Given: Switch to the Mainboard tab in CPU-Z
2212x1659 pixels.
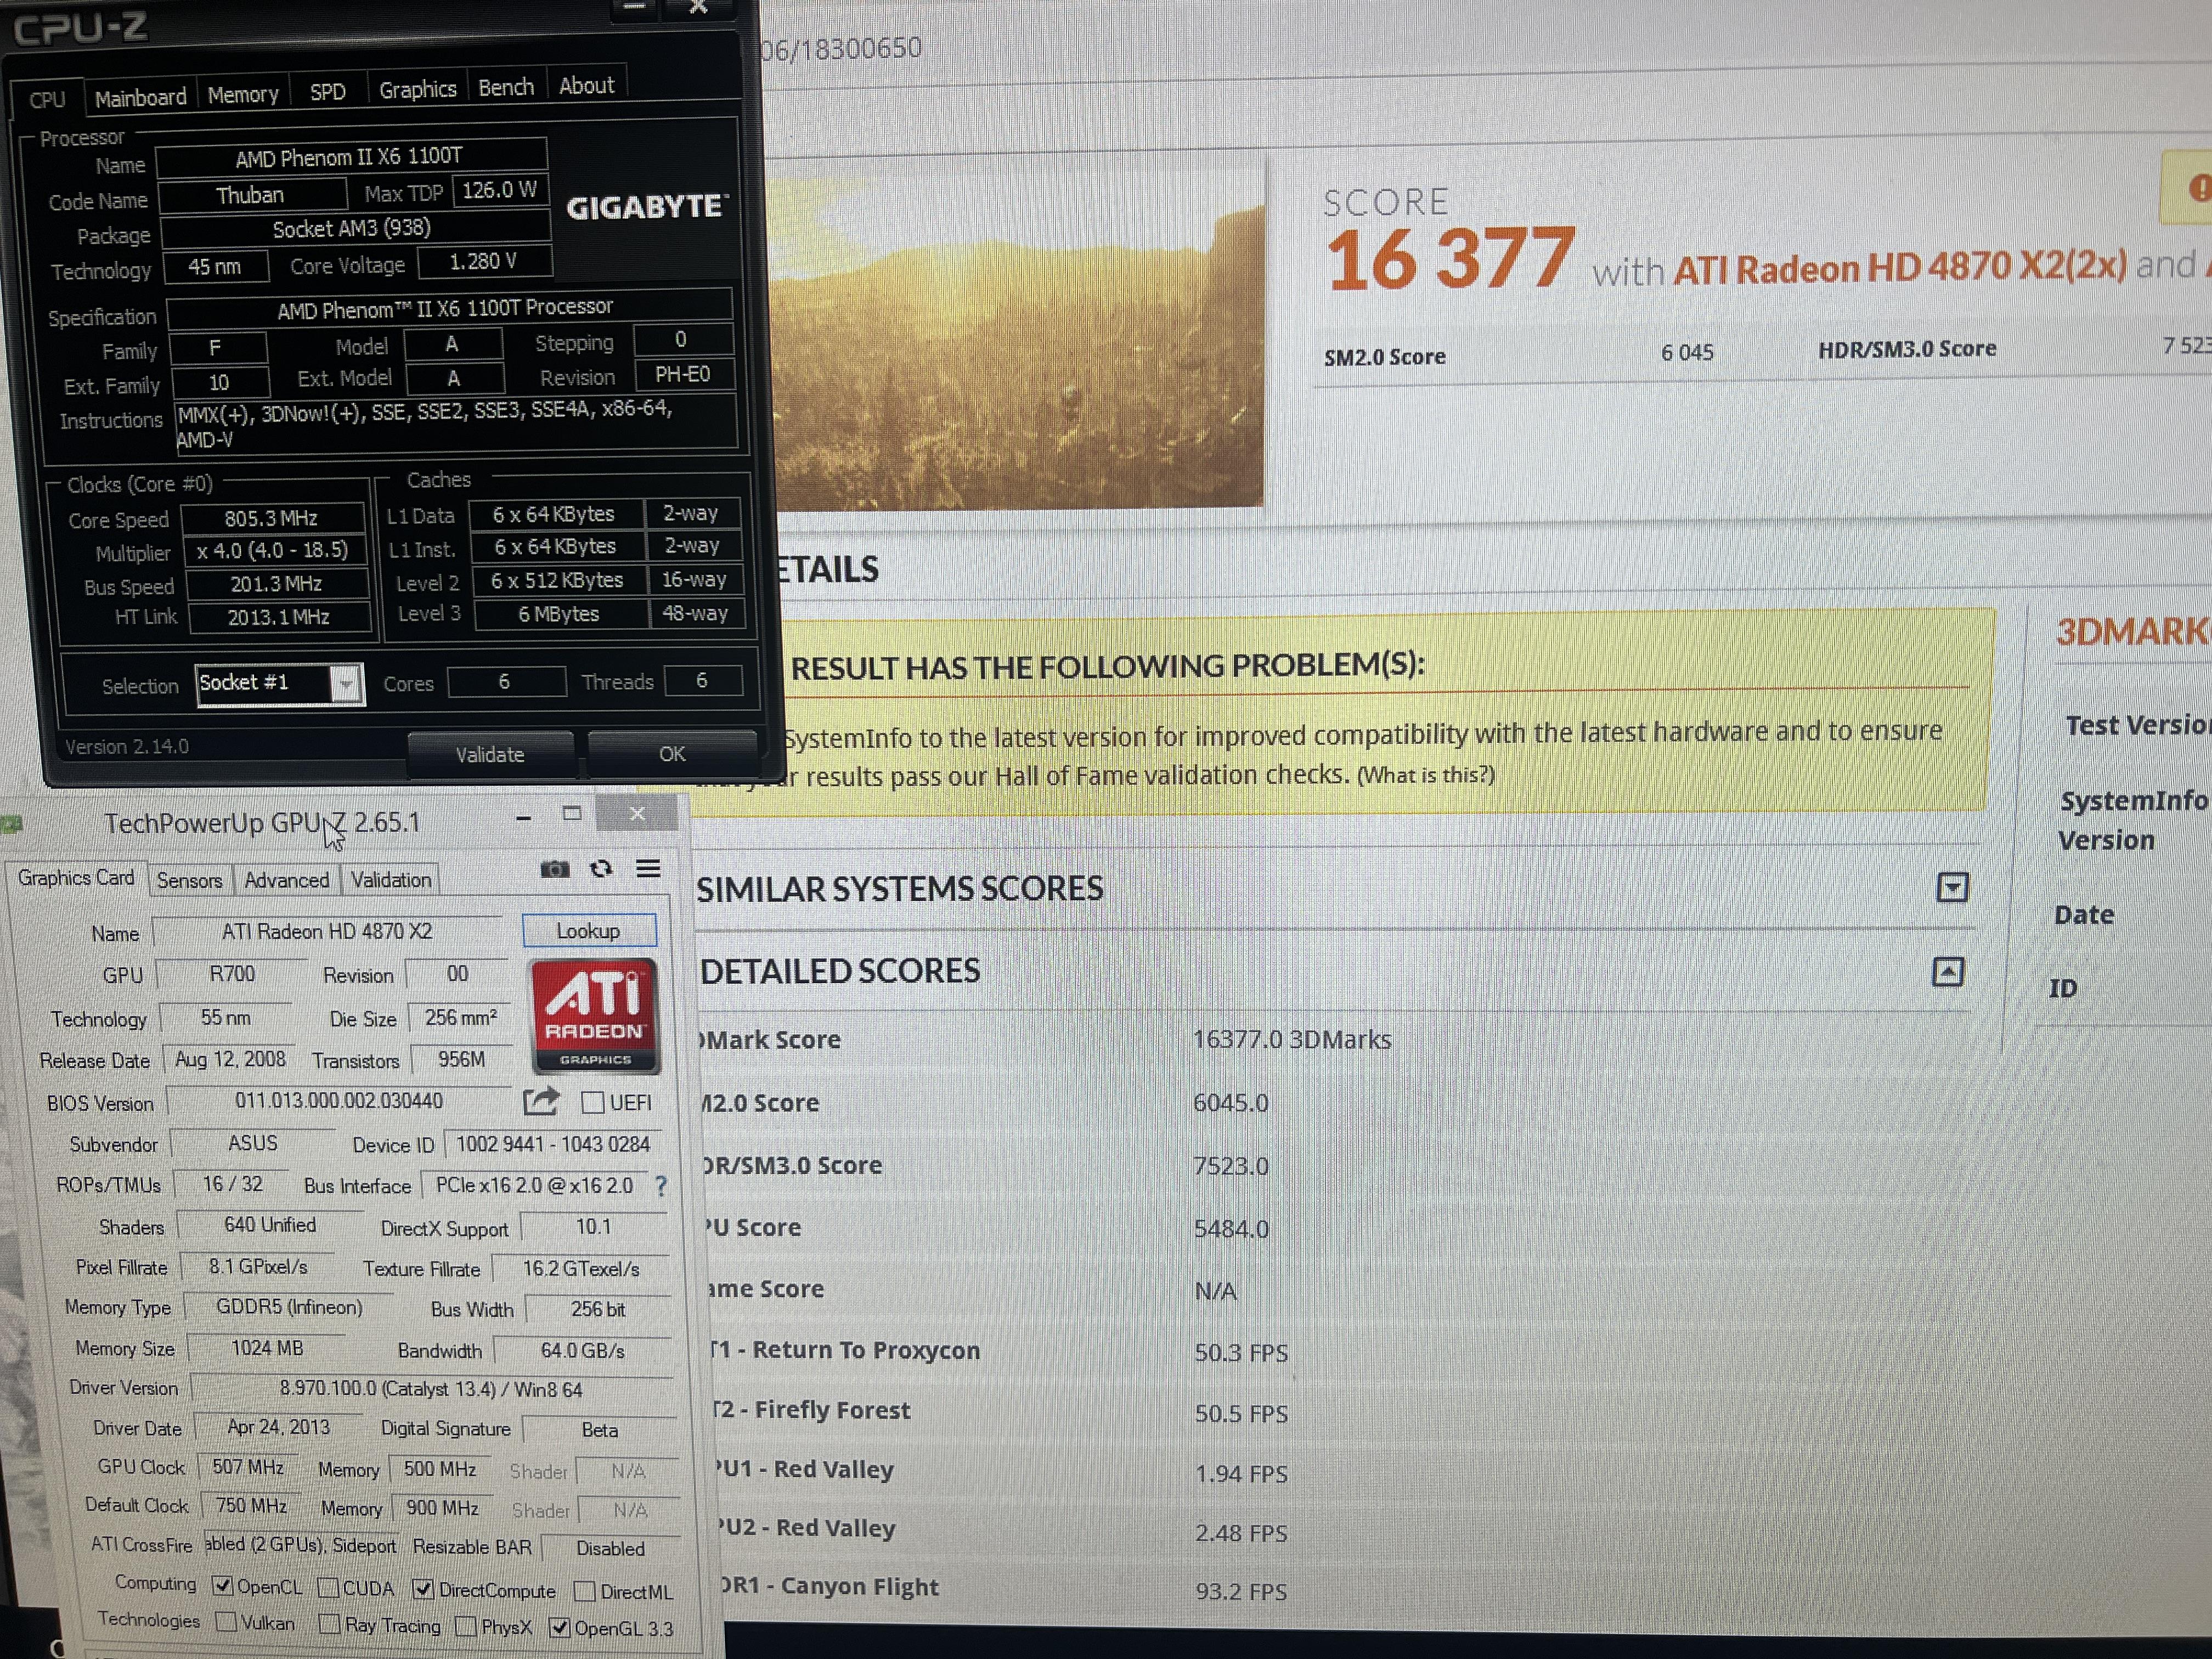Looking at the screenshot, I should tap(140, 97).
